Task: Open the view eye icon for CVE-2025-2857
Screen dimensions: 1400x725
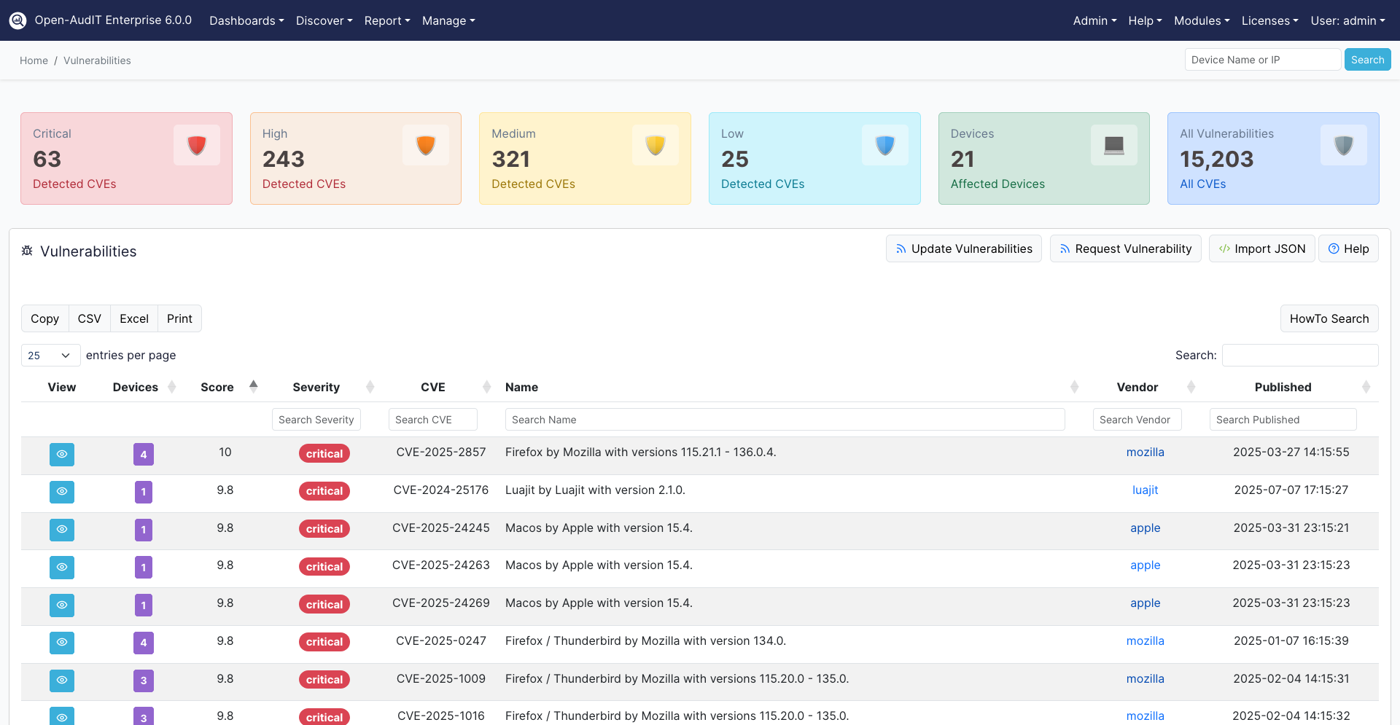Action: click(x=61, y=454)
